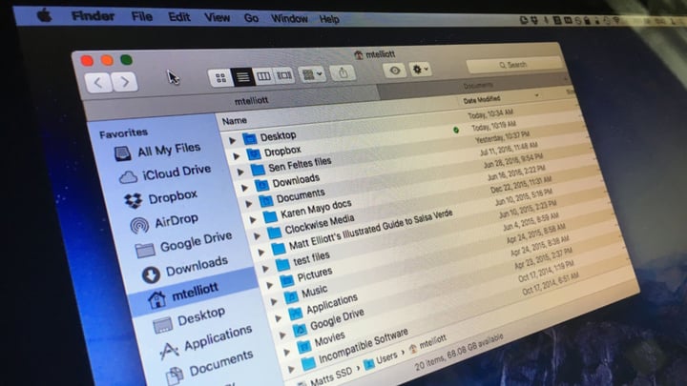The image size is (687, 386).
Task: Open the Edit menu
Action: click(179, 17)
